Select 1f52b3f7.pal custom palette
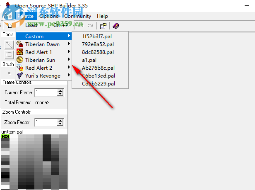Viewport: 255px width, 190px height. point(100,37)
